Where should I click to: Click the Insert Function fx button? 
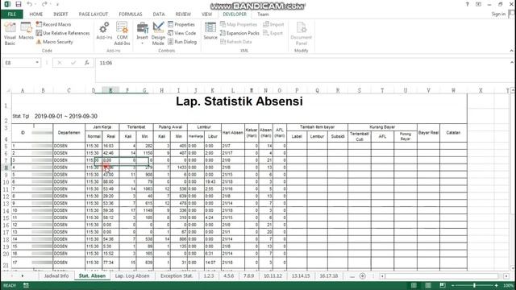click(86, 63)
